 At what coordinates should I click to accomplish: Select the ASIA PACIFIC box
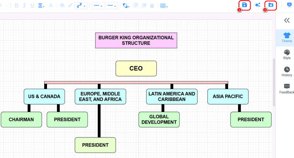(228, 96)
